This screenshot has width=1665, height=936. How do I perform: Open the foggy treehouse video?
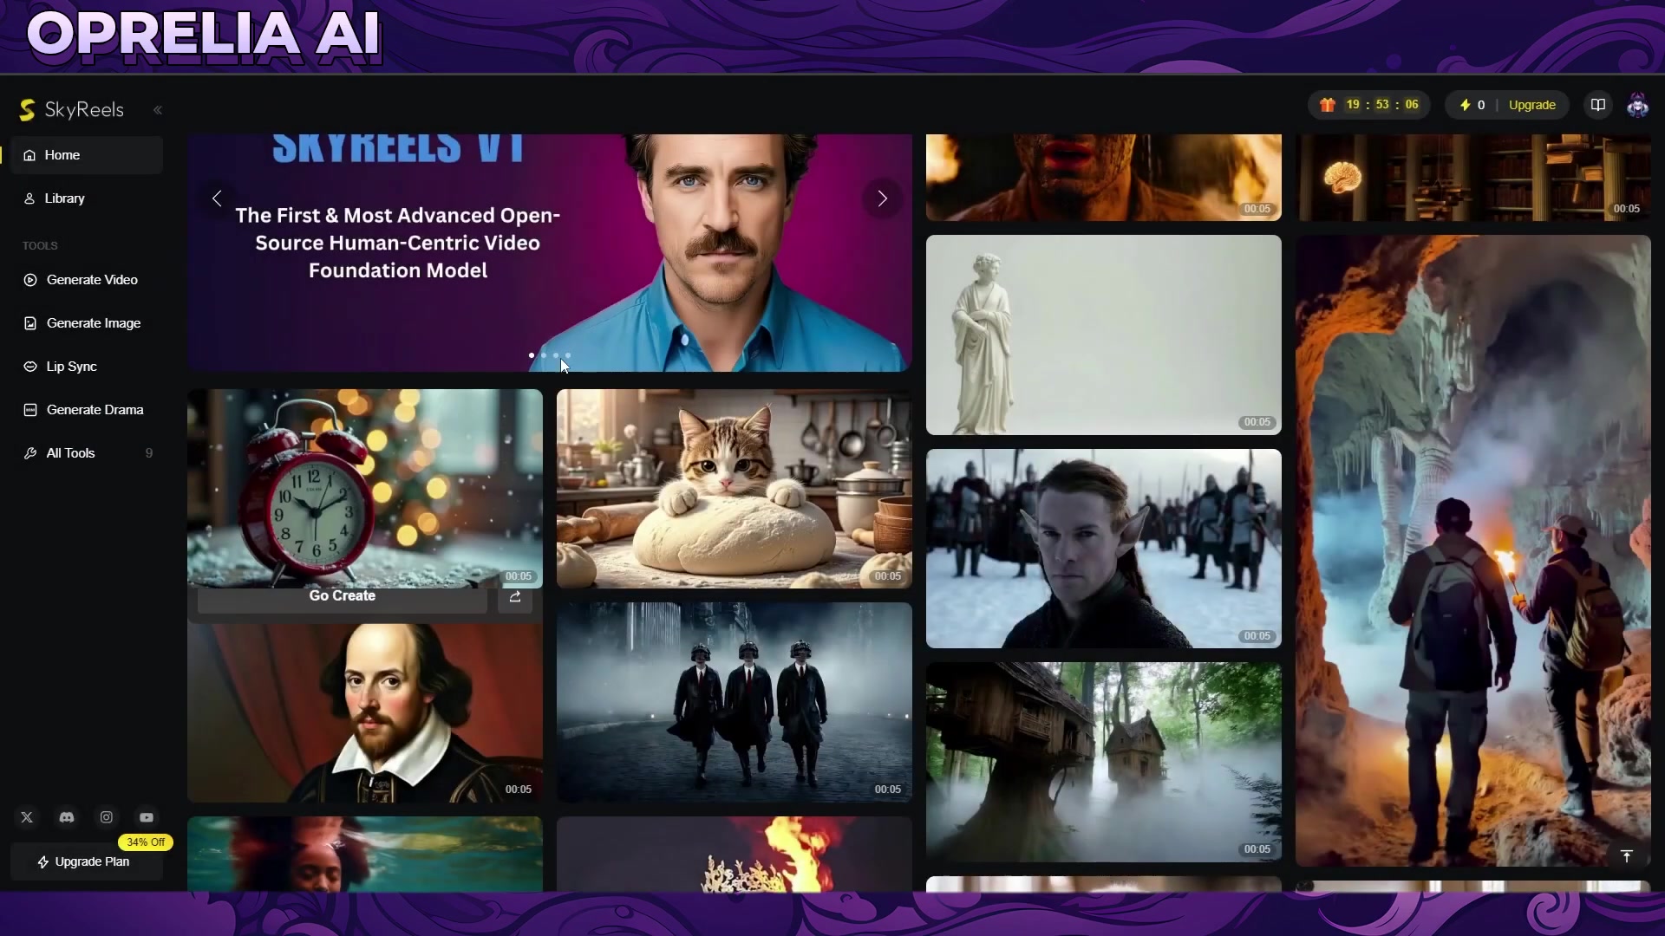pos(1104,762)
